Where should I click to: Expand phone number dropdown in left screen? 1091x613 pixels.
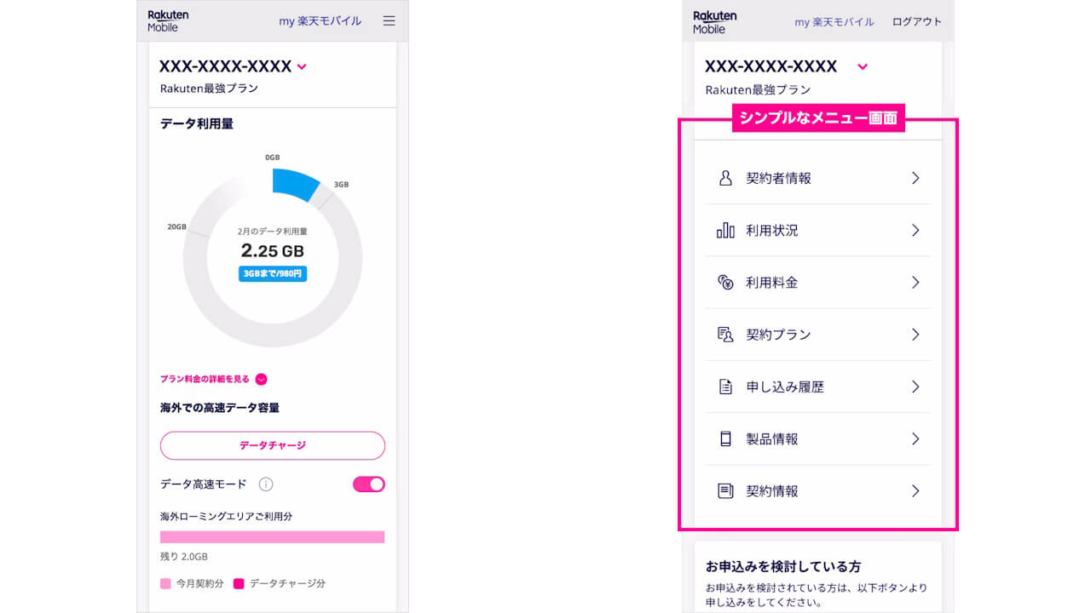tap(302, 66)
